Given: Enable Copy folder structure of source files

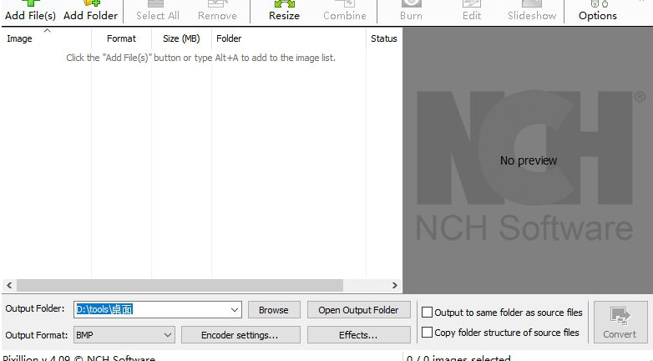Looking at the screenshot, I should tap(427, 333).
